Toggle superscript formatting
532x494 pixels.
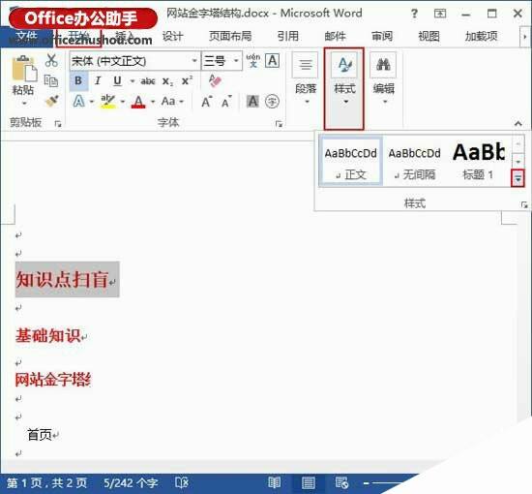(187, 80)
